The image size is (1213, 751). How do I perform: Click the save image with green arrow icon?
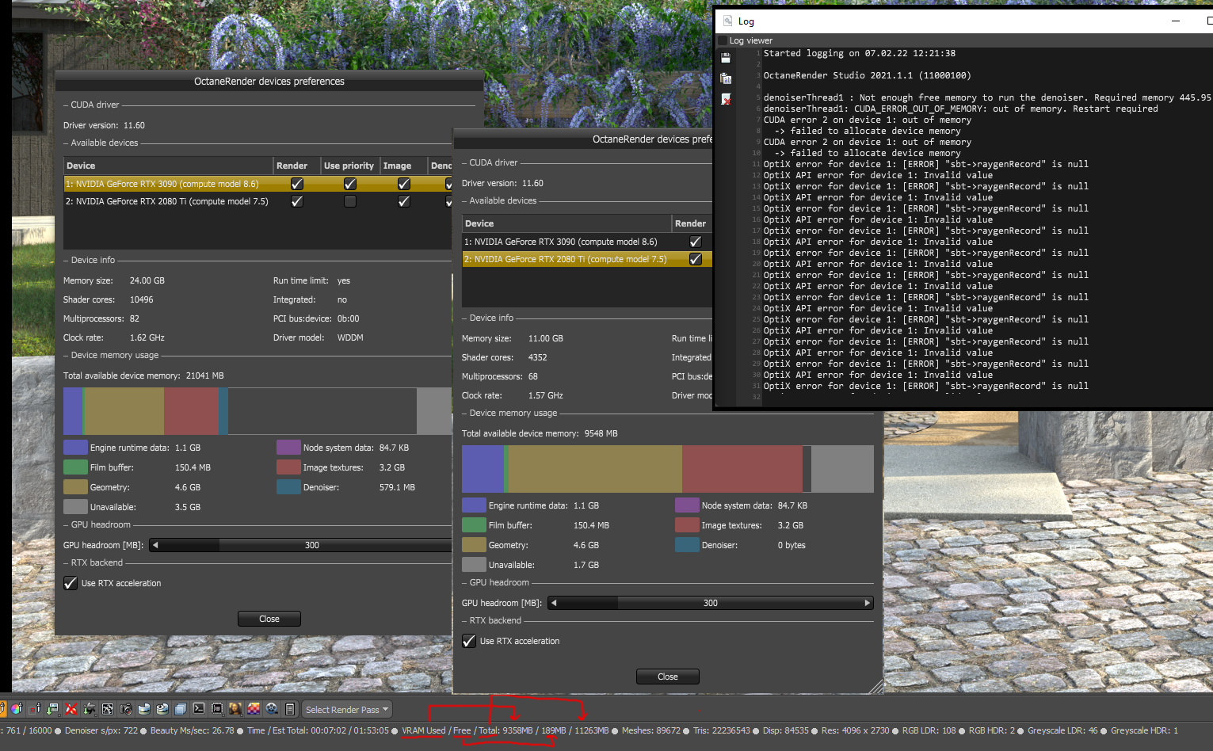52,709
